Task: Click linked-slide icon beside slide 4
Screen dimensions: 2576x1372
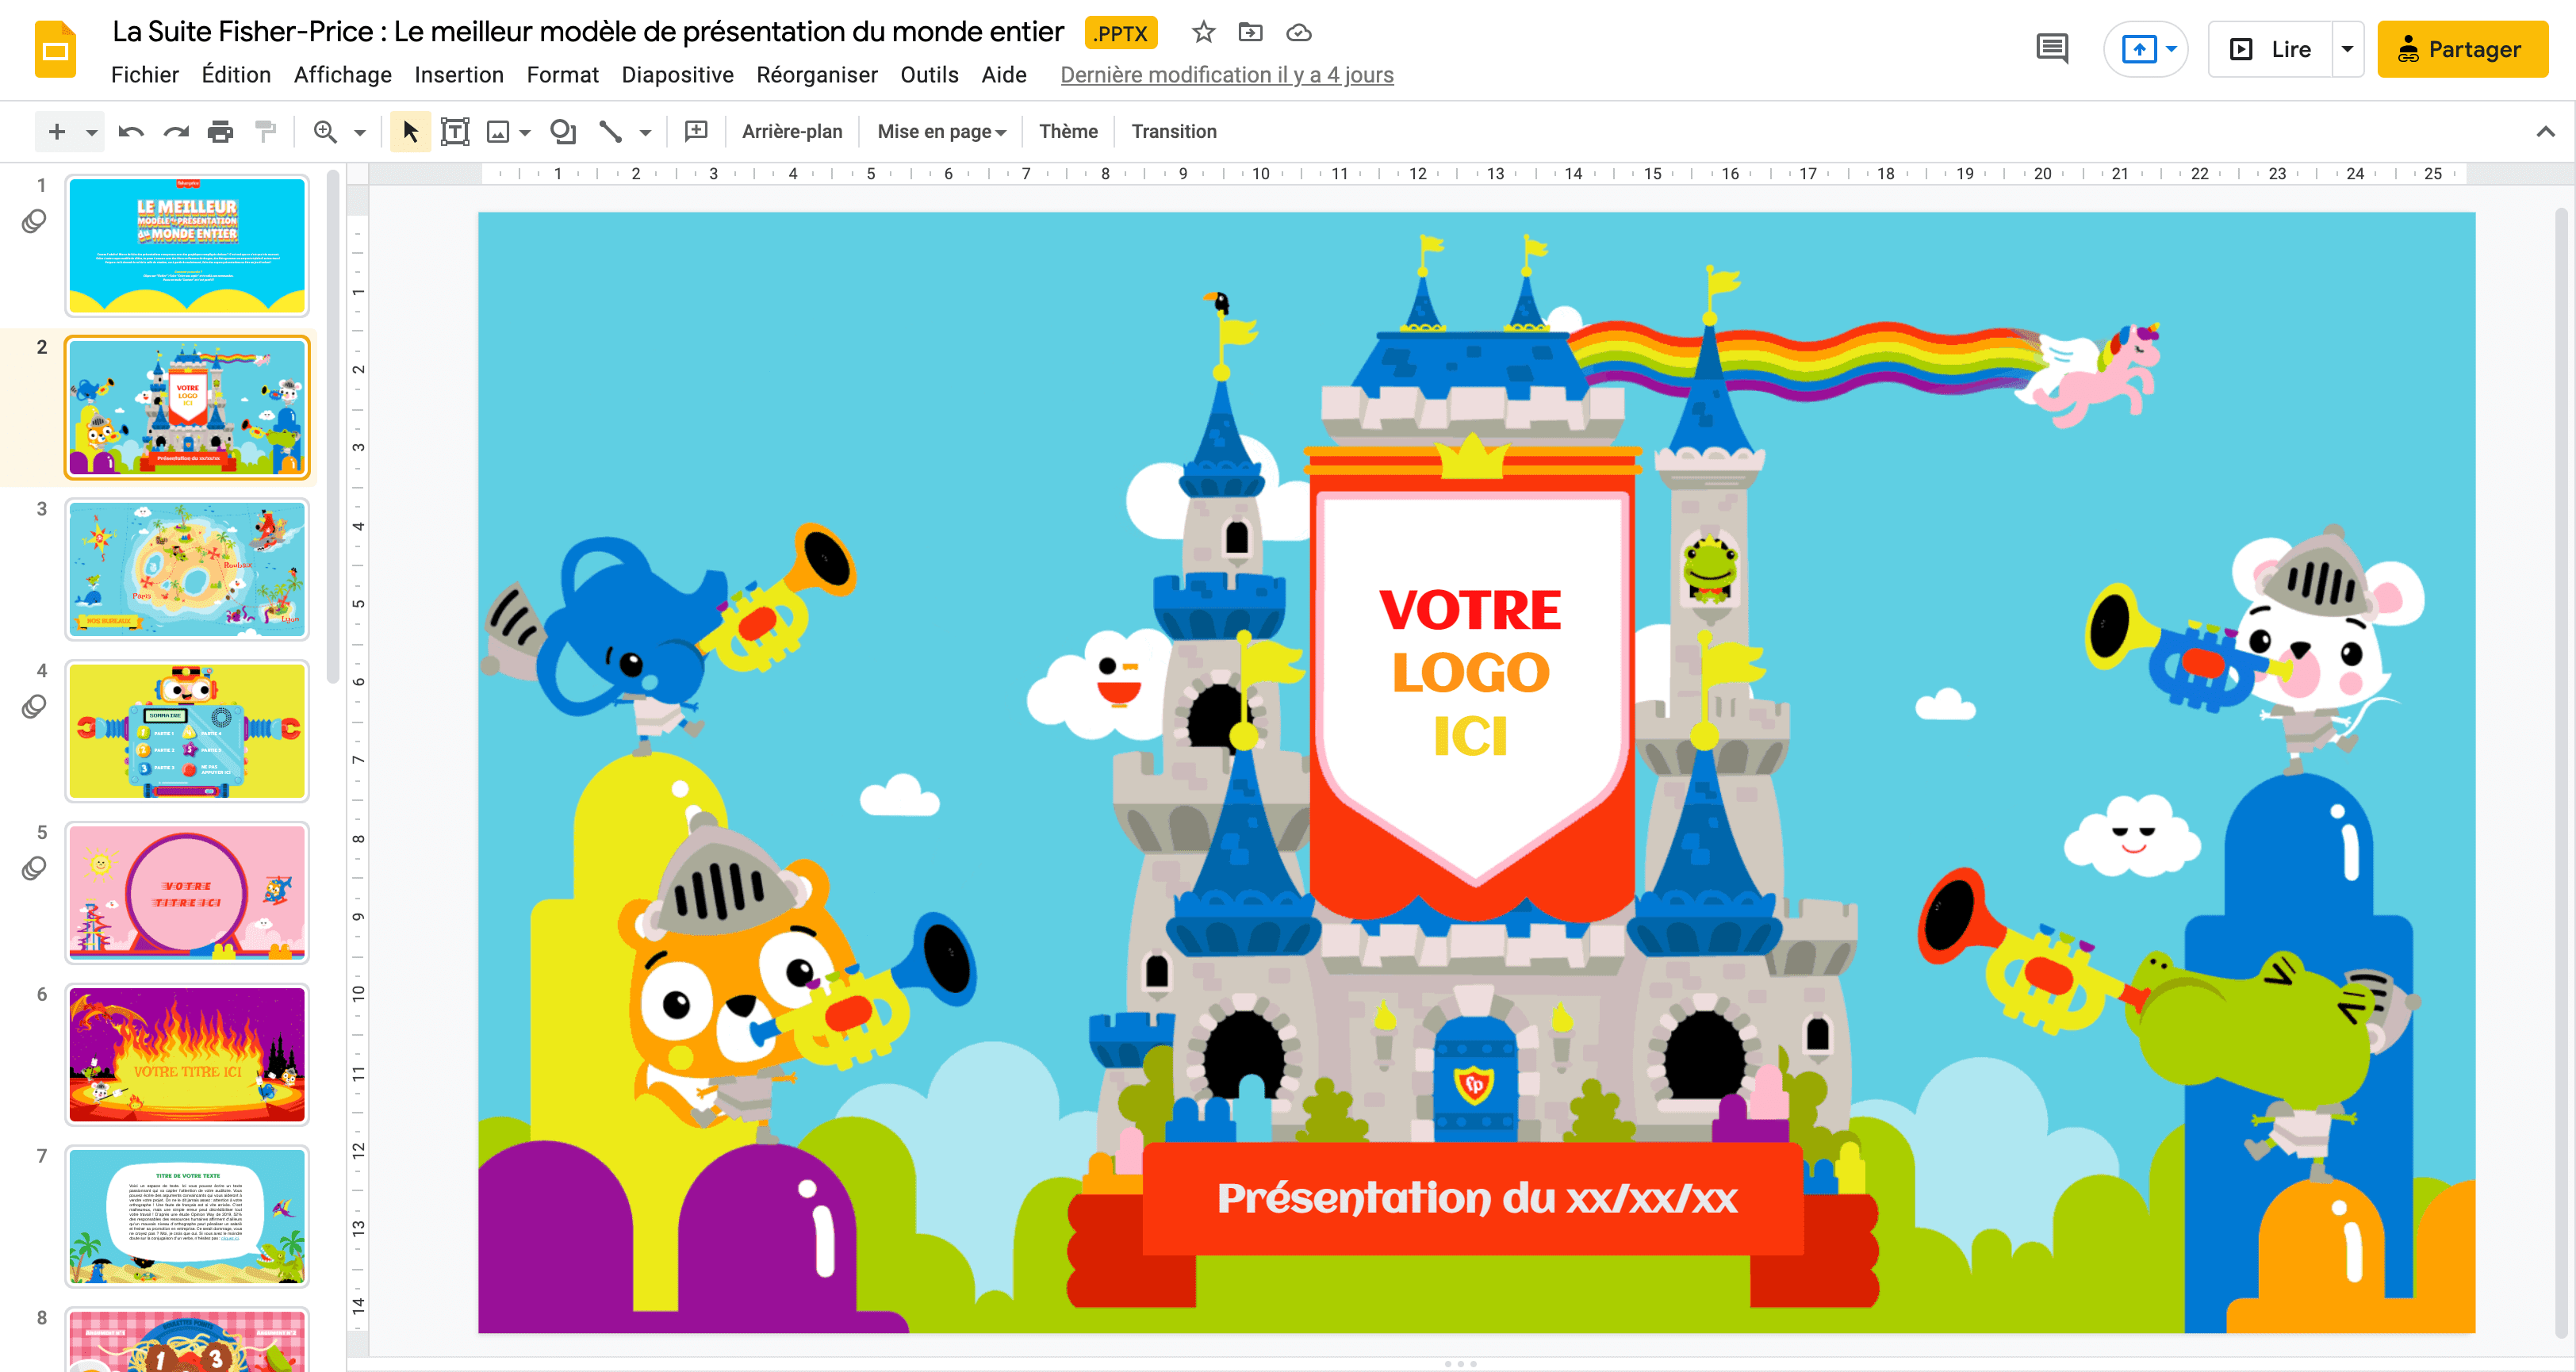Action: (34, 707)
